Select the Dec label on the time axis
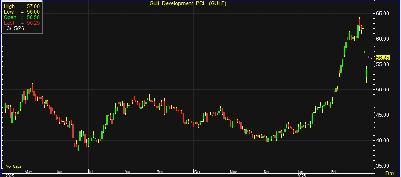The width and height of the screenshot is (401, 177). coord(266,172)
